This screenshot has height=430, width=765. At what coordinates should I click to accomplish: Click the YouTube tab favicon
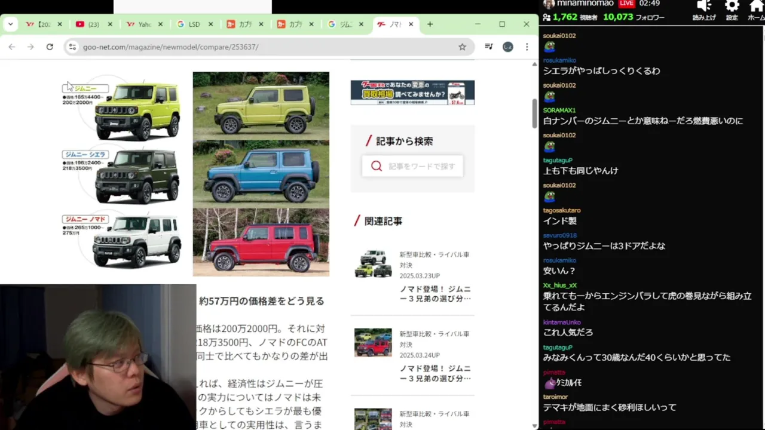(x=80, y=24)
